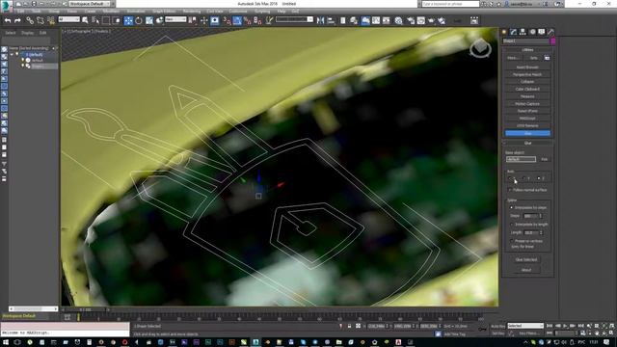617x347 pixels.
Task: Click the ViewCube in the viewport
Action: [x=480, y=48]
